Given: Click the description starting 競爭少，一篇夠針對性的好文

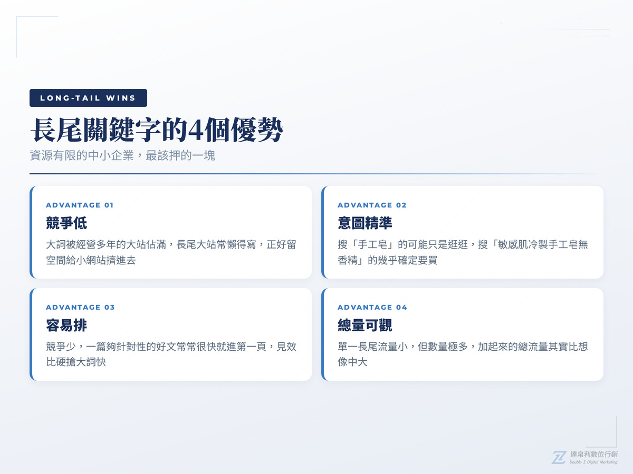Looking at the screenshot, I should [x=171, y=354].
